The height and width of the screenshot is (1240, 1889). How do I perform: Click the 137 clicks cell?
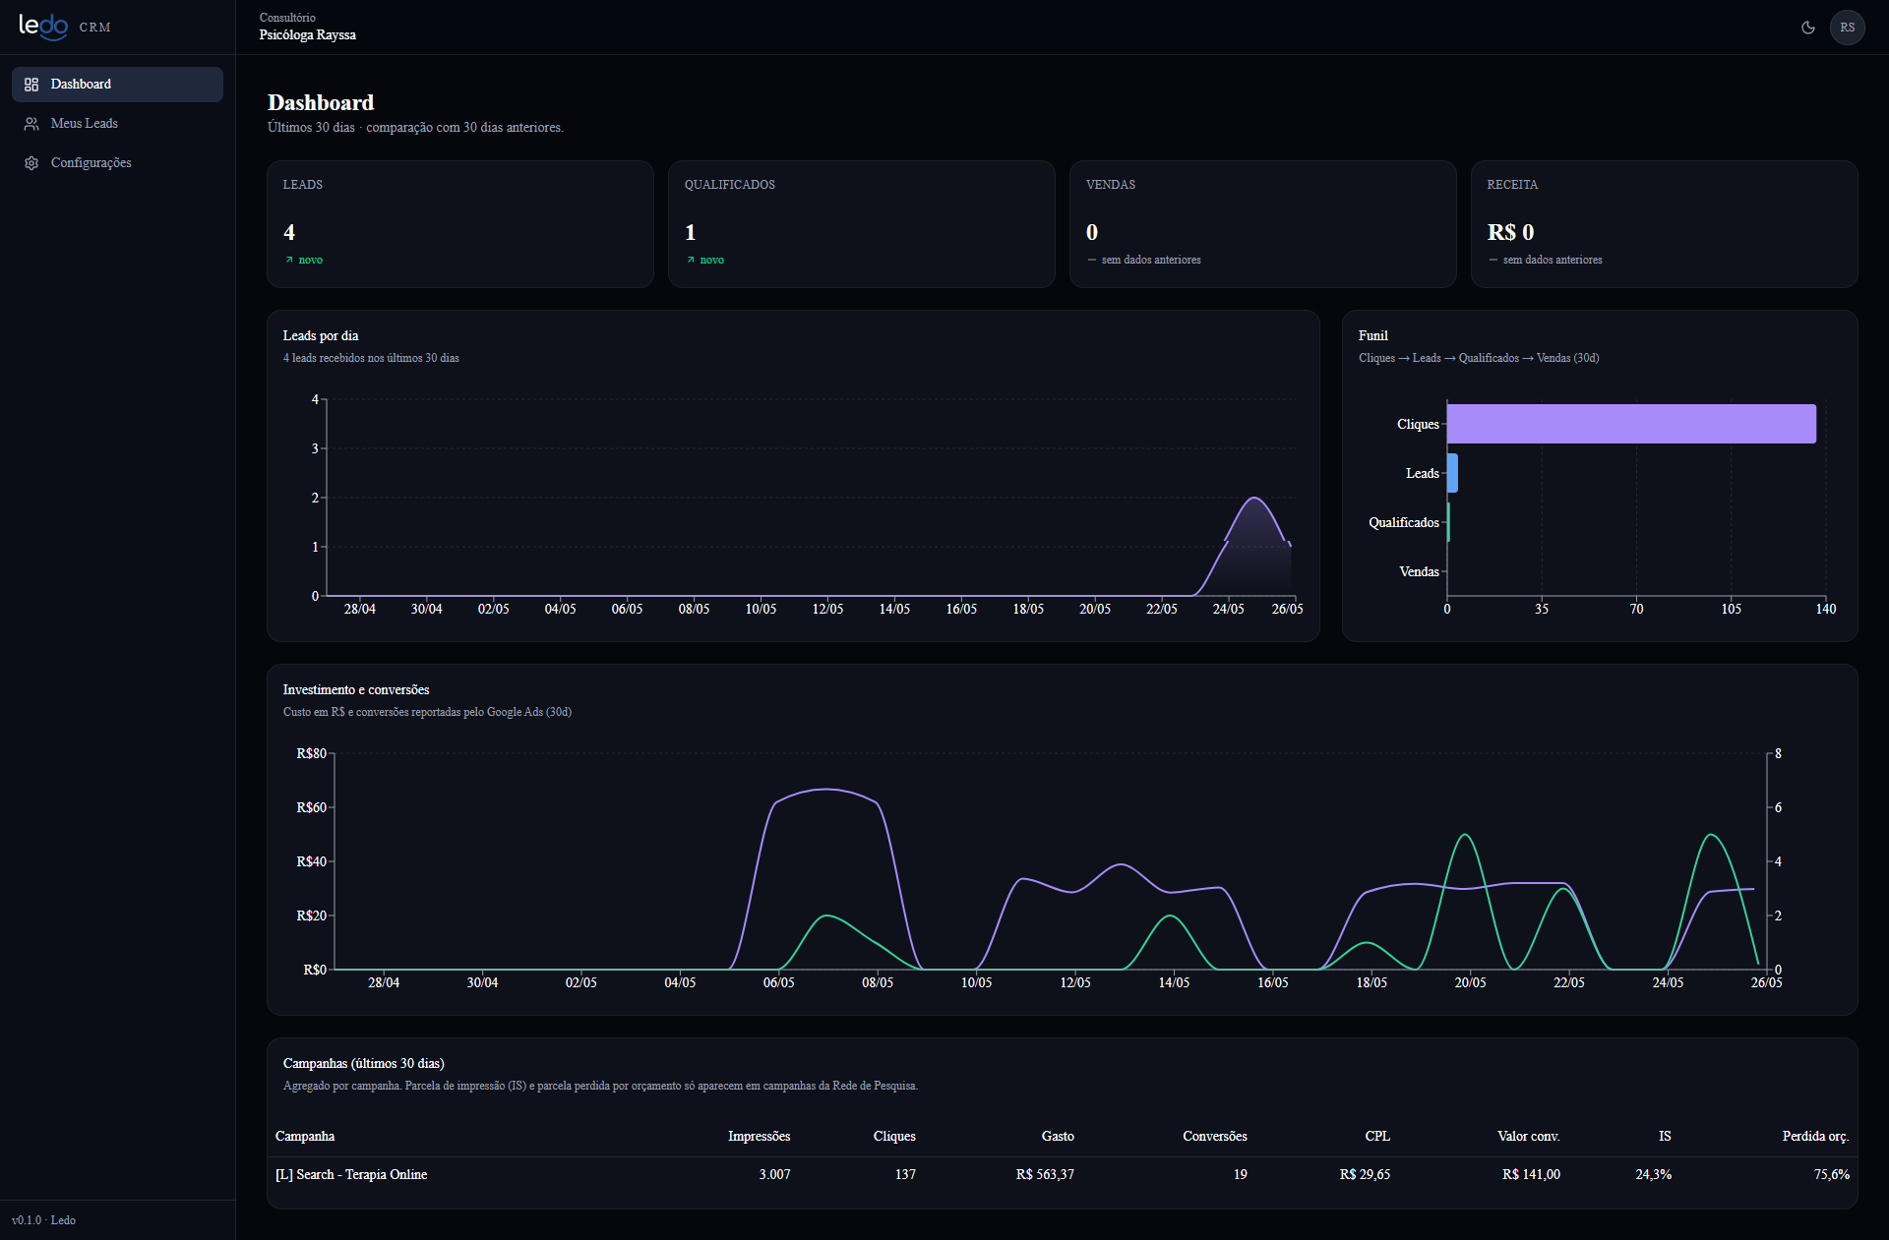click(x=905, y=1174)
